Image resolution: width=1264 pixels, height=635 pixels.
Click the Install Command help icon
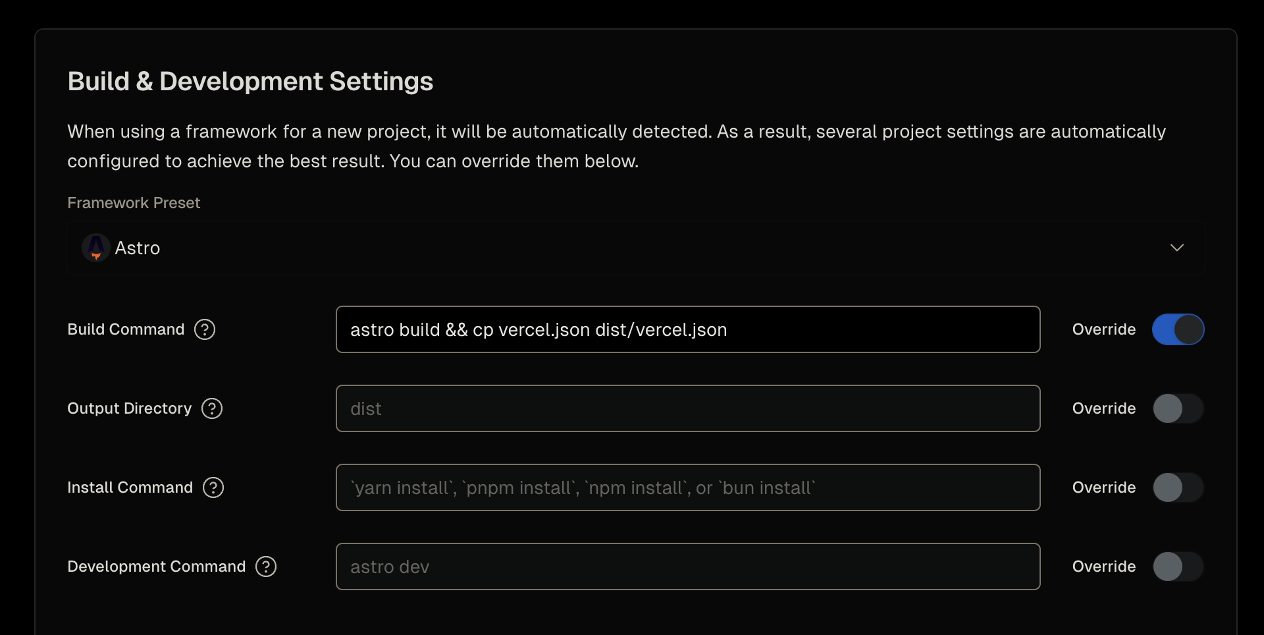(213, 487)
